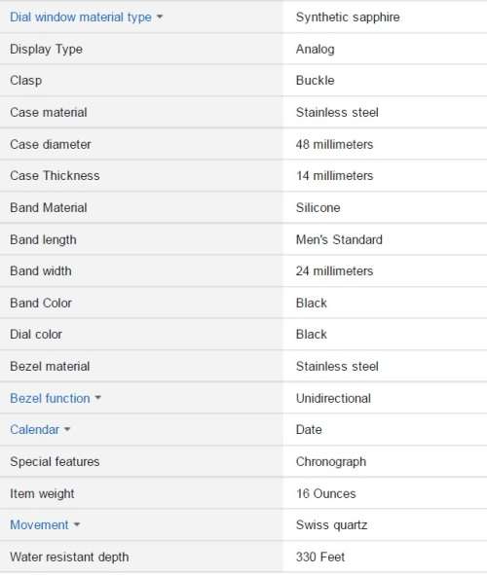Select the Chronograph special features value
The image size is (487, 575).
point(331,462)
